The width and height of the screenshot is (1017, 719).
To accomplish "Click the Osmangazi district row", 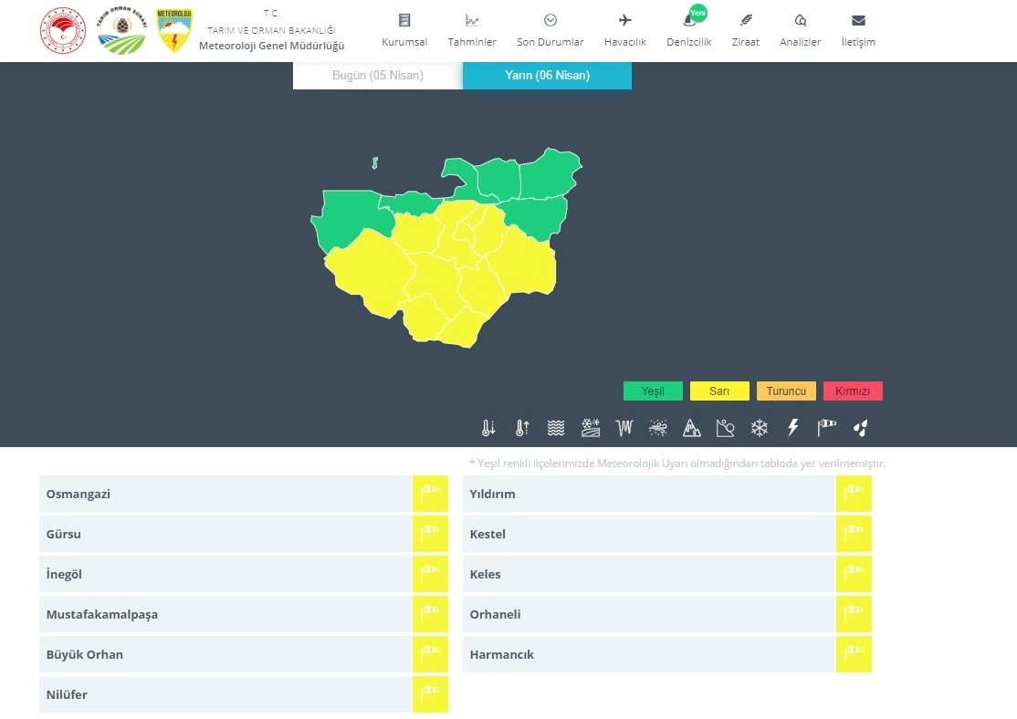I will (225, 494).
